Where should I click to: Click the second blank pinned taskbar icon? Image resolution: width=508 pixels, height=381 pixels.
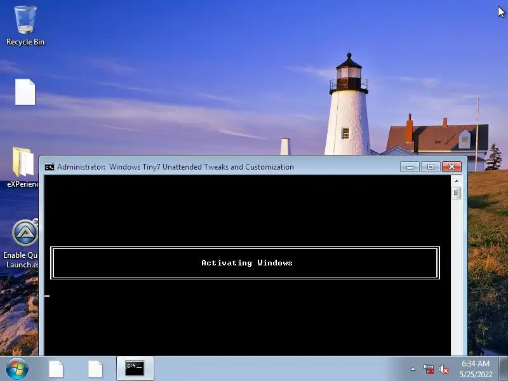[x=95, y=370]
